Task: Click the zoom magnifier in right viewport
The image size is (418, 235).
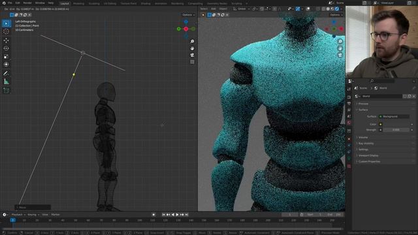Action: (x=340, y=42)
